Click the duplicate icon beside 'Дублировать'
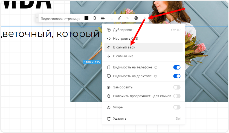 pos(109,30)
